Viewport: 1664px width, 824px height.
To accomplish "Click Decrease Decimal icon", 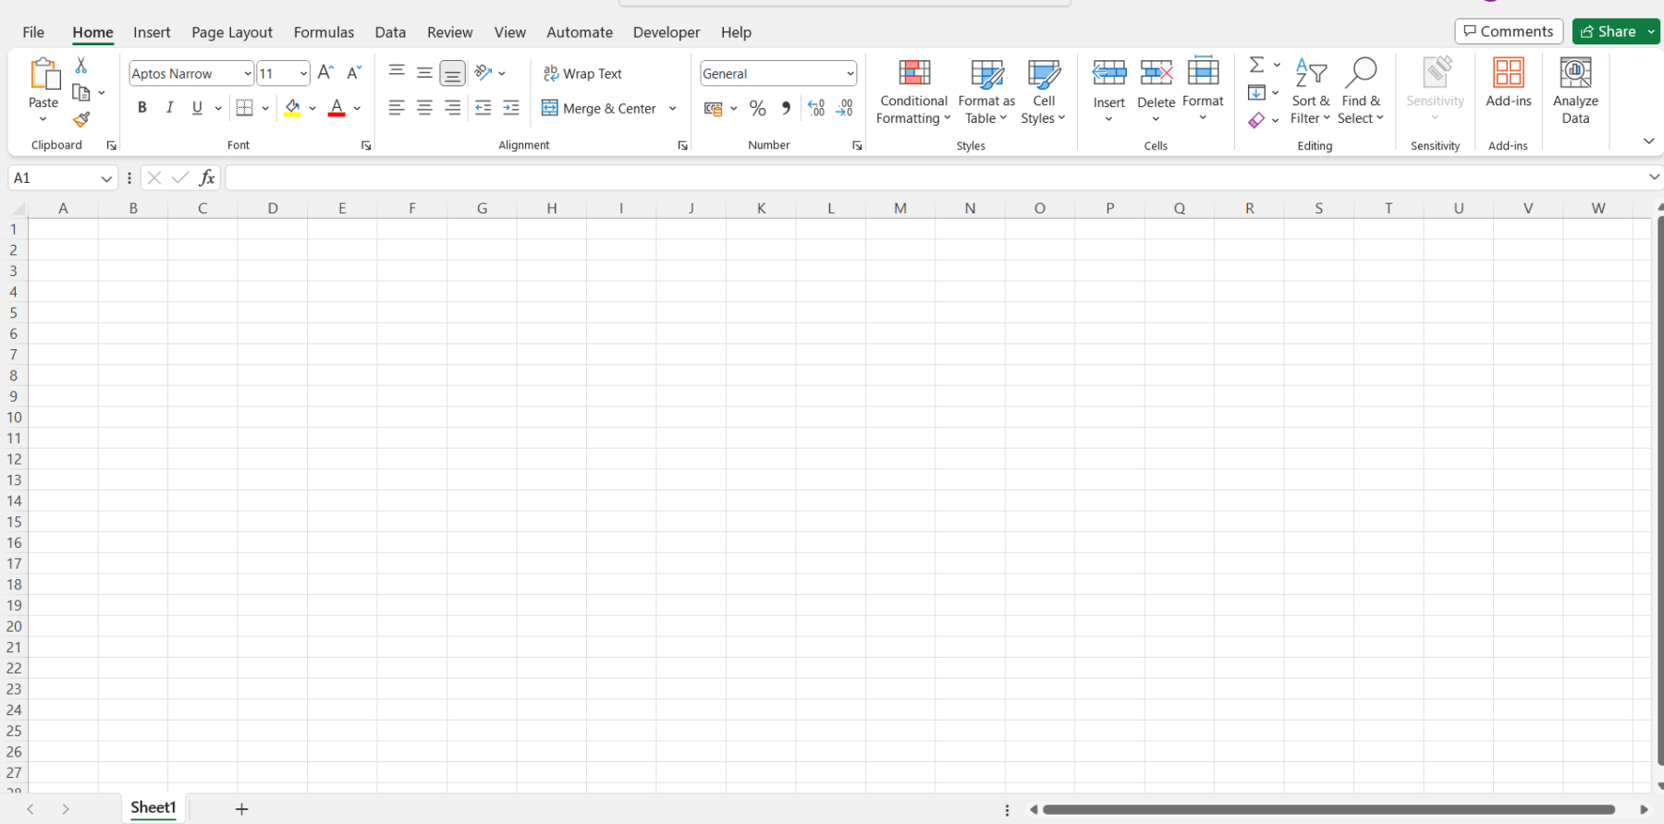I will tap(845, 108).
